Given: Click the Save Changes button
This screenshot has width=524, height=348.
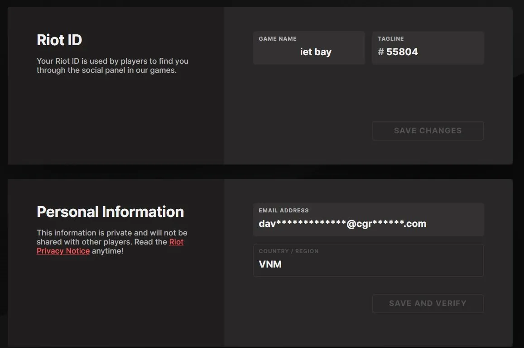Looking at the screenshot, I should tap(428, 131).
